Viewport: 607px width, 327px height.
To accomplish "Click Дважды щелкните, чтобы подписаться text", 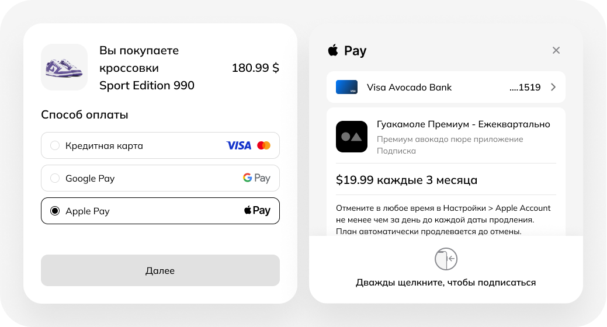I will (x=446, y=283).
